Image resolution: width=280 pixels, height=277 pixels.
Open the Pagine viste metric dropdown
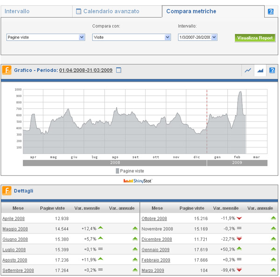tap(46, 37)
